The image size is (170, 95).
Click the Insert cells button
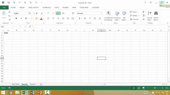point(134,12)
